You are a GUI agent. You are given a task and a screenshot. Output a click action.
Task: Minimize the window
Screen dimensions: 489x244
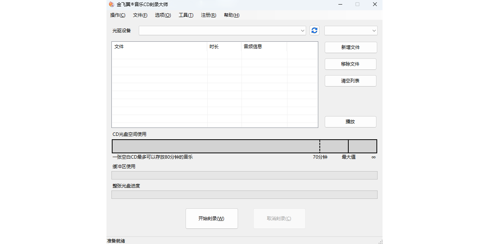[x=340, y=5]
